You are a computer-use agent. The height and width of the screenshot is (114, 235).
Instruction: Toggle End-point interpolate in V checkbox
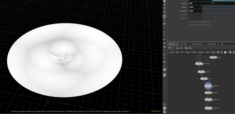click(x=189, y=25)
